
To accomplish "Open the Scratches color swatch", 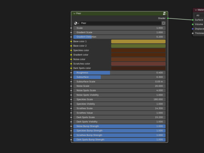I will 138,64.
